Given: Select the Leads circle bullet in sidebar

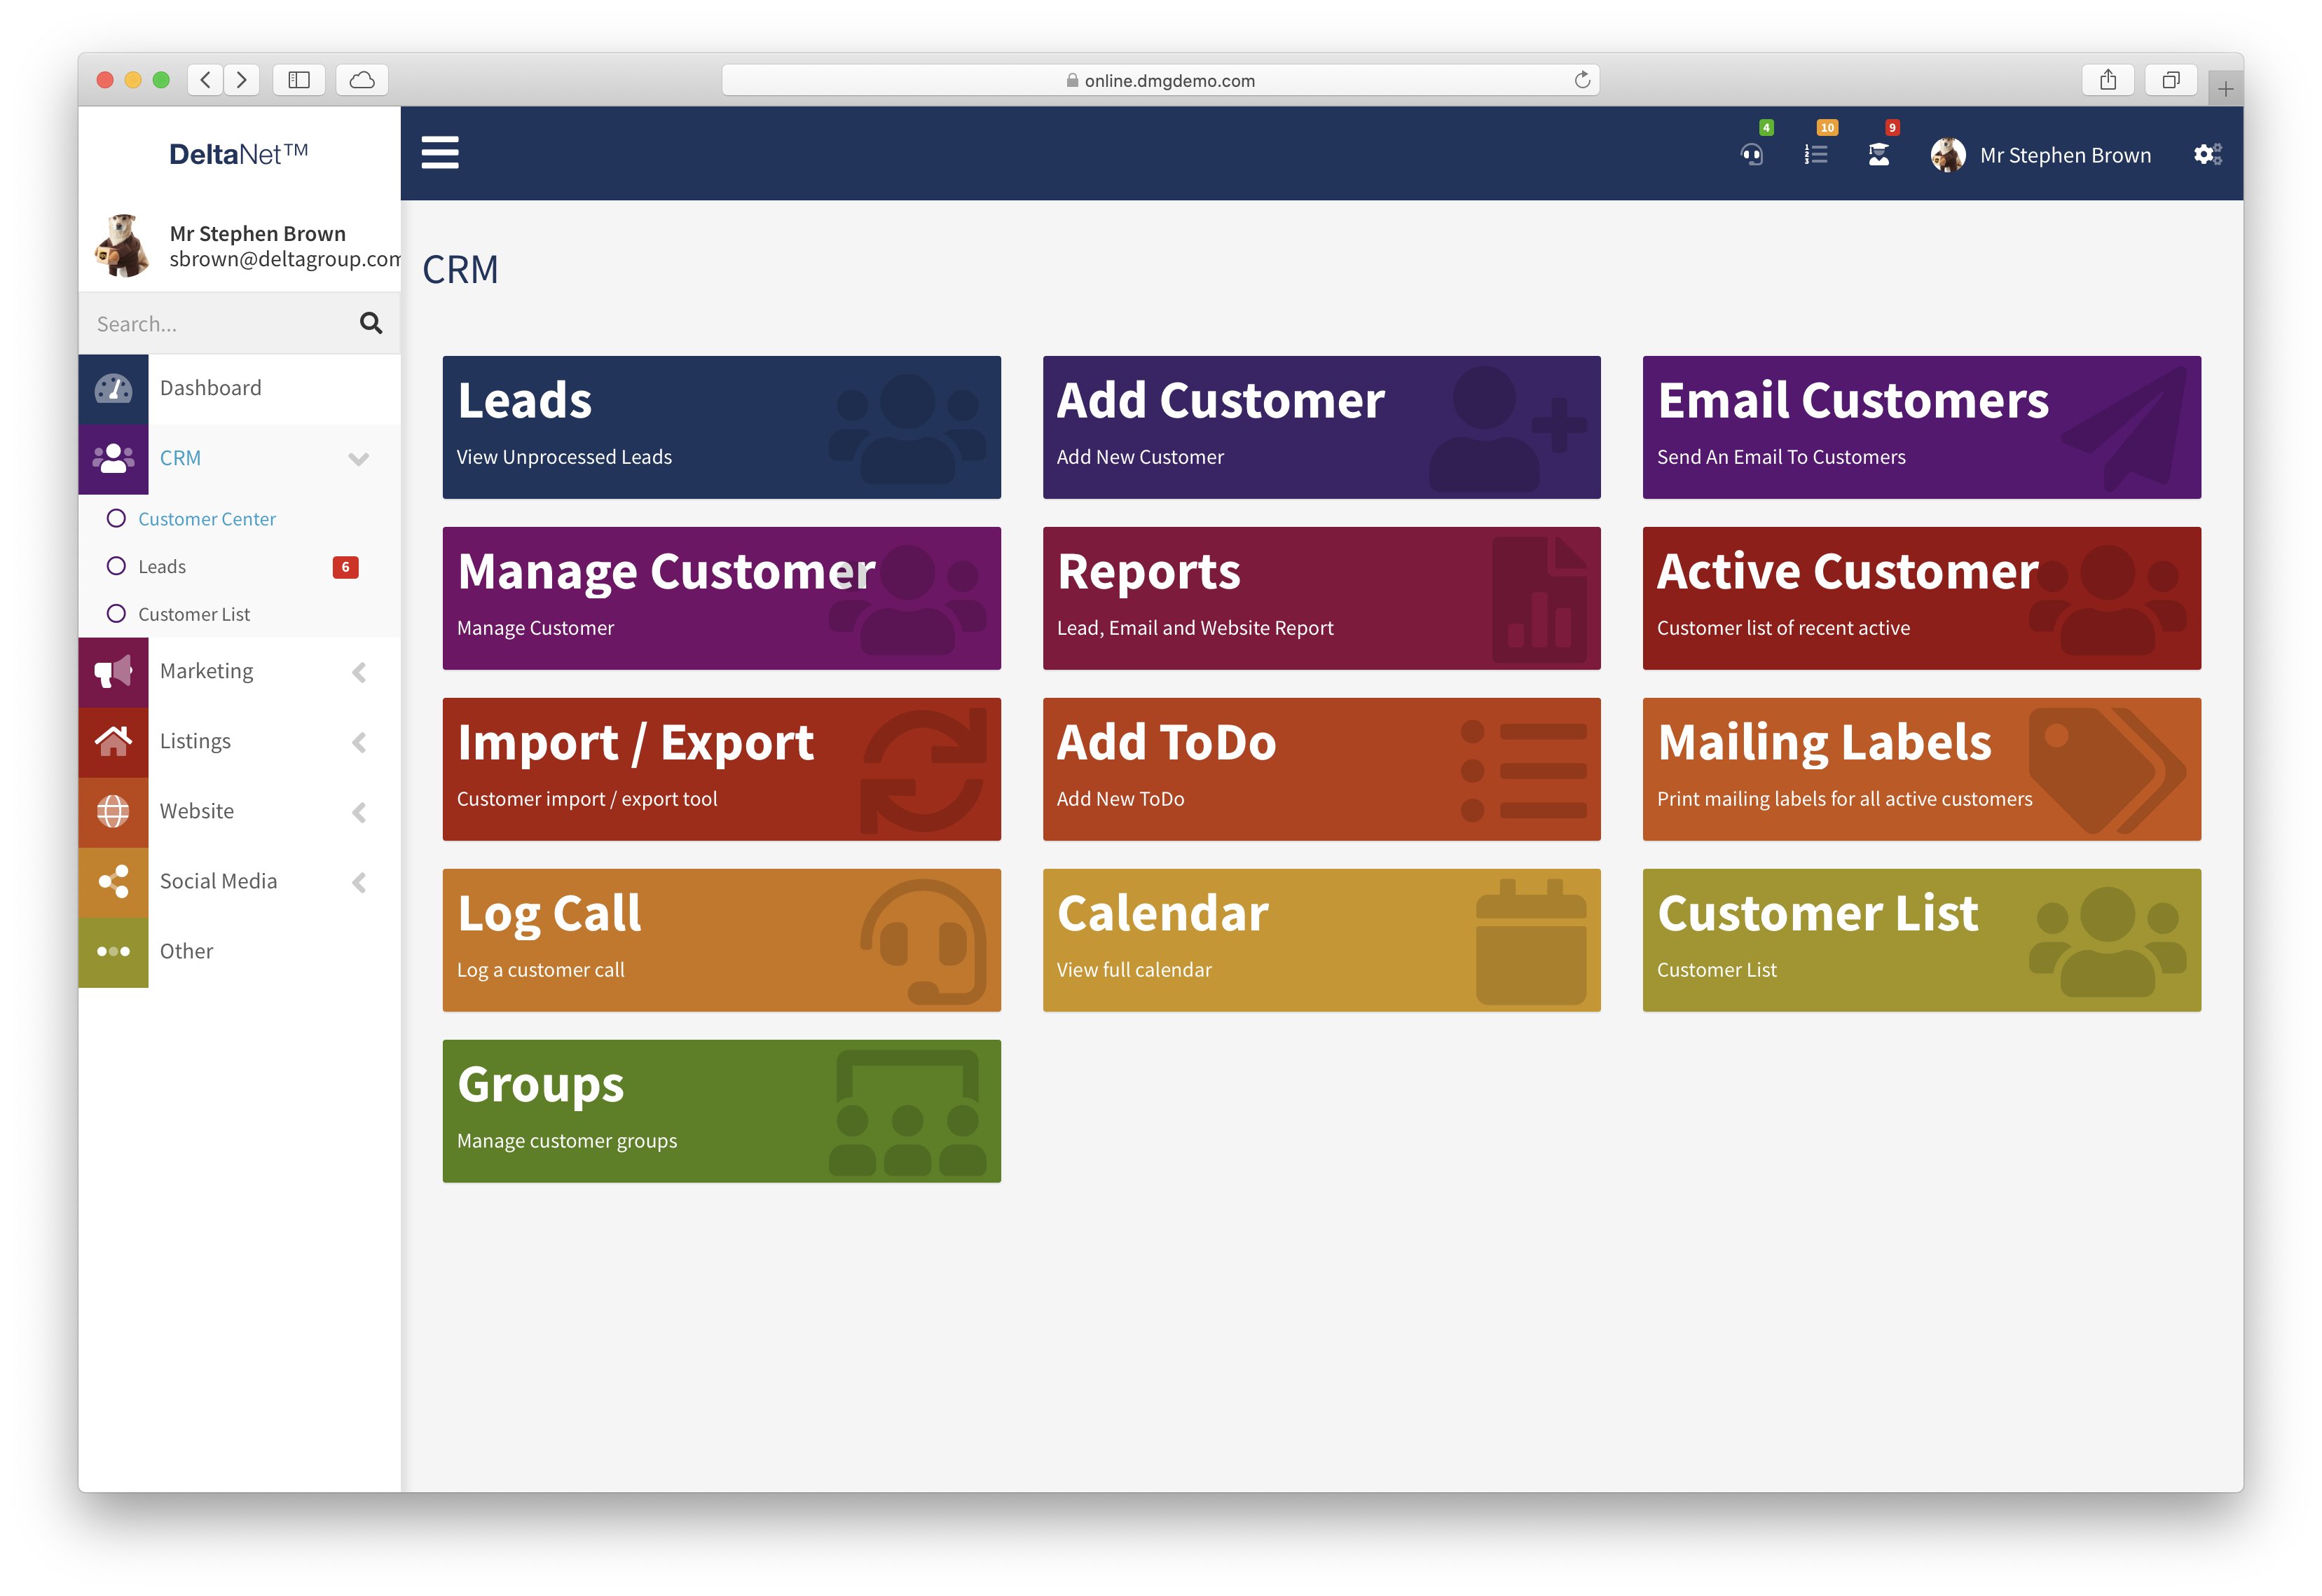Looking at the screenshot, I should point(116,566).
